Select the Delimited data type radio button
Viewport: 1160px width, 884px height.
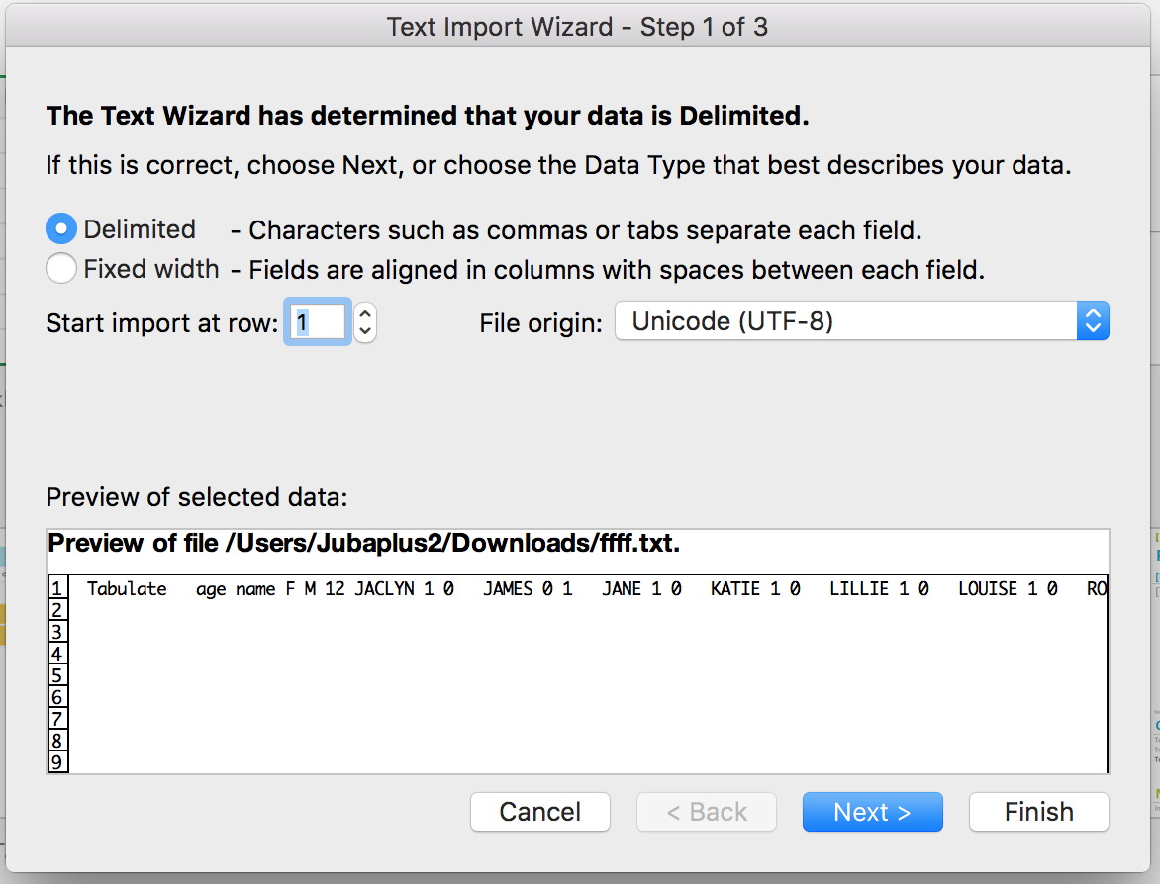(61, 228)
